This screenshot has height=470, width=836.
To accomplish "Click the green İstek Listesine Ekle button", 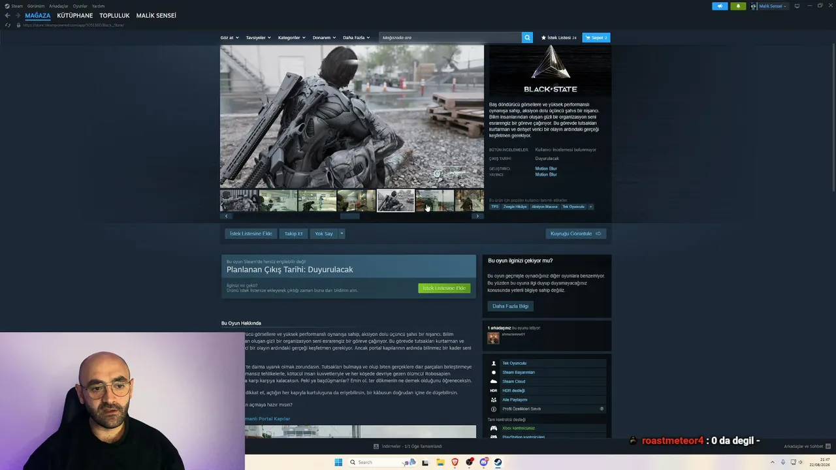I will pyautogui.click(x=444, y=288).
